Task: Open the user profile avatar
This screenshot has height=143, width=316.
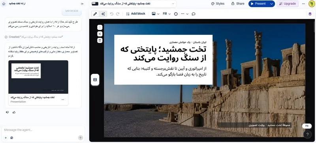Action: pyautogui.click(x=311, y=4)
